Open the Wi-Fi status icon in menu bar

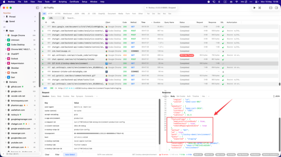click(x=236, y=2)
